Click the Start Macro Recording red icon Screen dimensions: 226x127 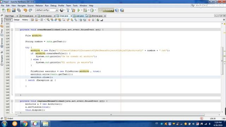89,20
